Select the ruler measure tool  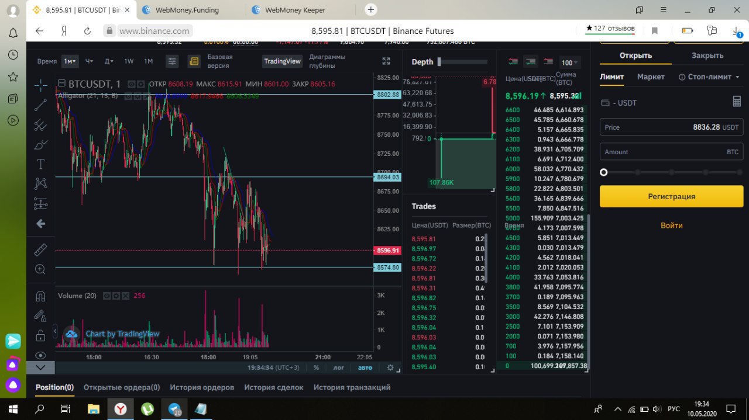point(40,250)
